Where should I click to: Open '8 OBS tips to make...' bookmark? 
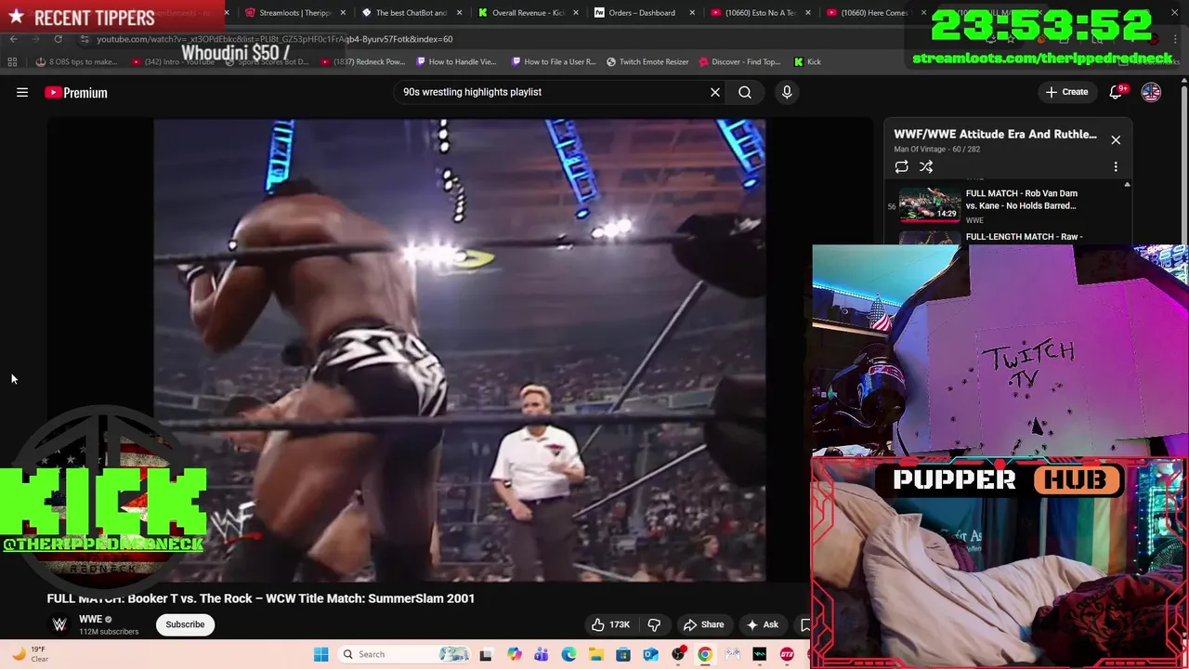point(76,62)
